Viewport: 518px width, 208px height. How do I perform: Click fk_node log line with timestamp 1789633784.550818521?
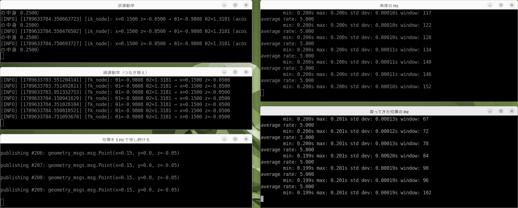(x=115, y=111)
